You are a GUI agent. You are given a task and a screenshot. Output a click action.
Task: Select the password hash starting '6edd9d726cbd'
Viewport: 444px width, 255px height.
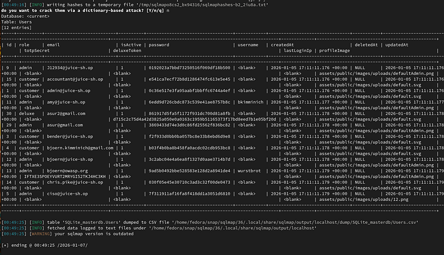190,102
